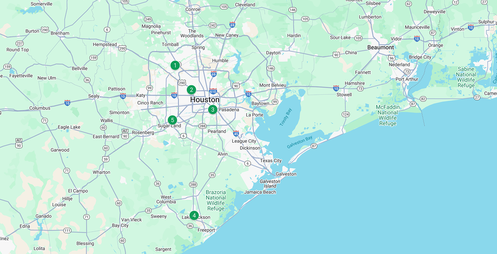Click the Cinco Ranch label
The height and width of the screenshot is (254, 497).
click(150, 103)
